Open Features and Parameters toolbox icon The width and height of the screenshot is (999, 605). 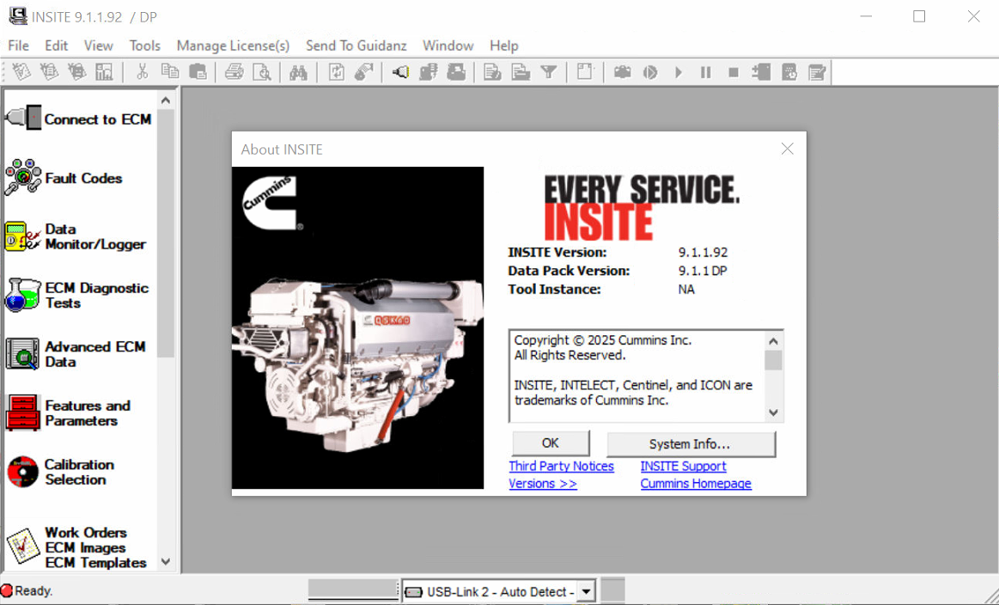23,412
